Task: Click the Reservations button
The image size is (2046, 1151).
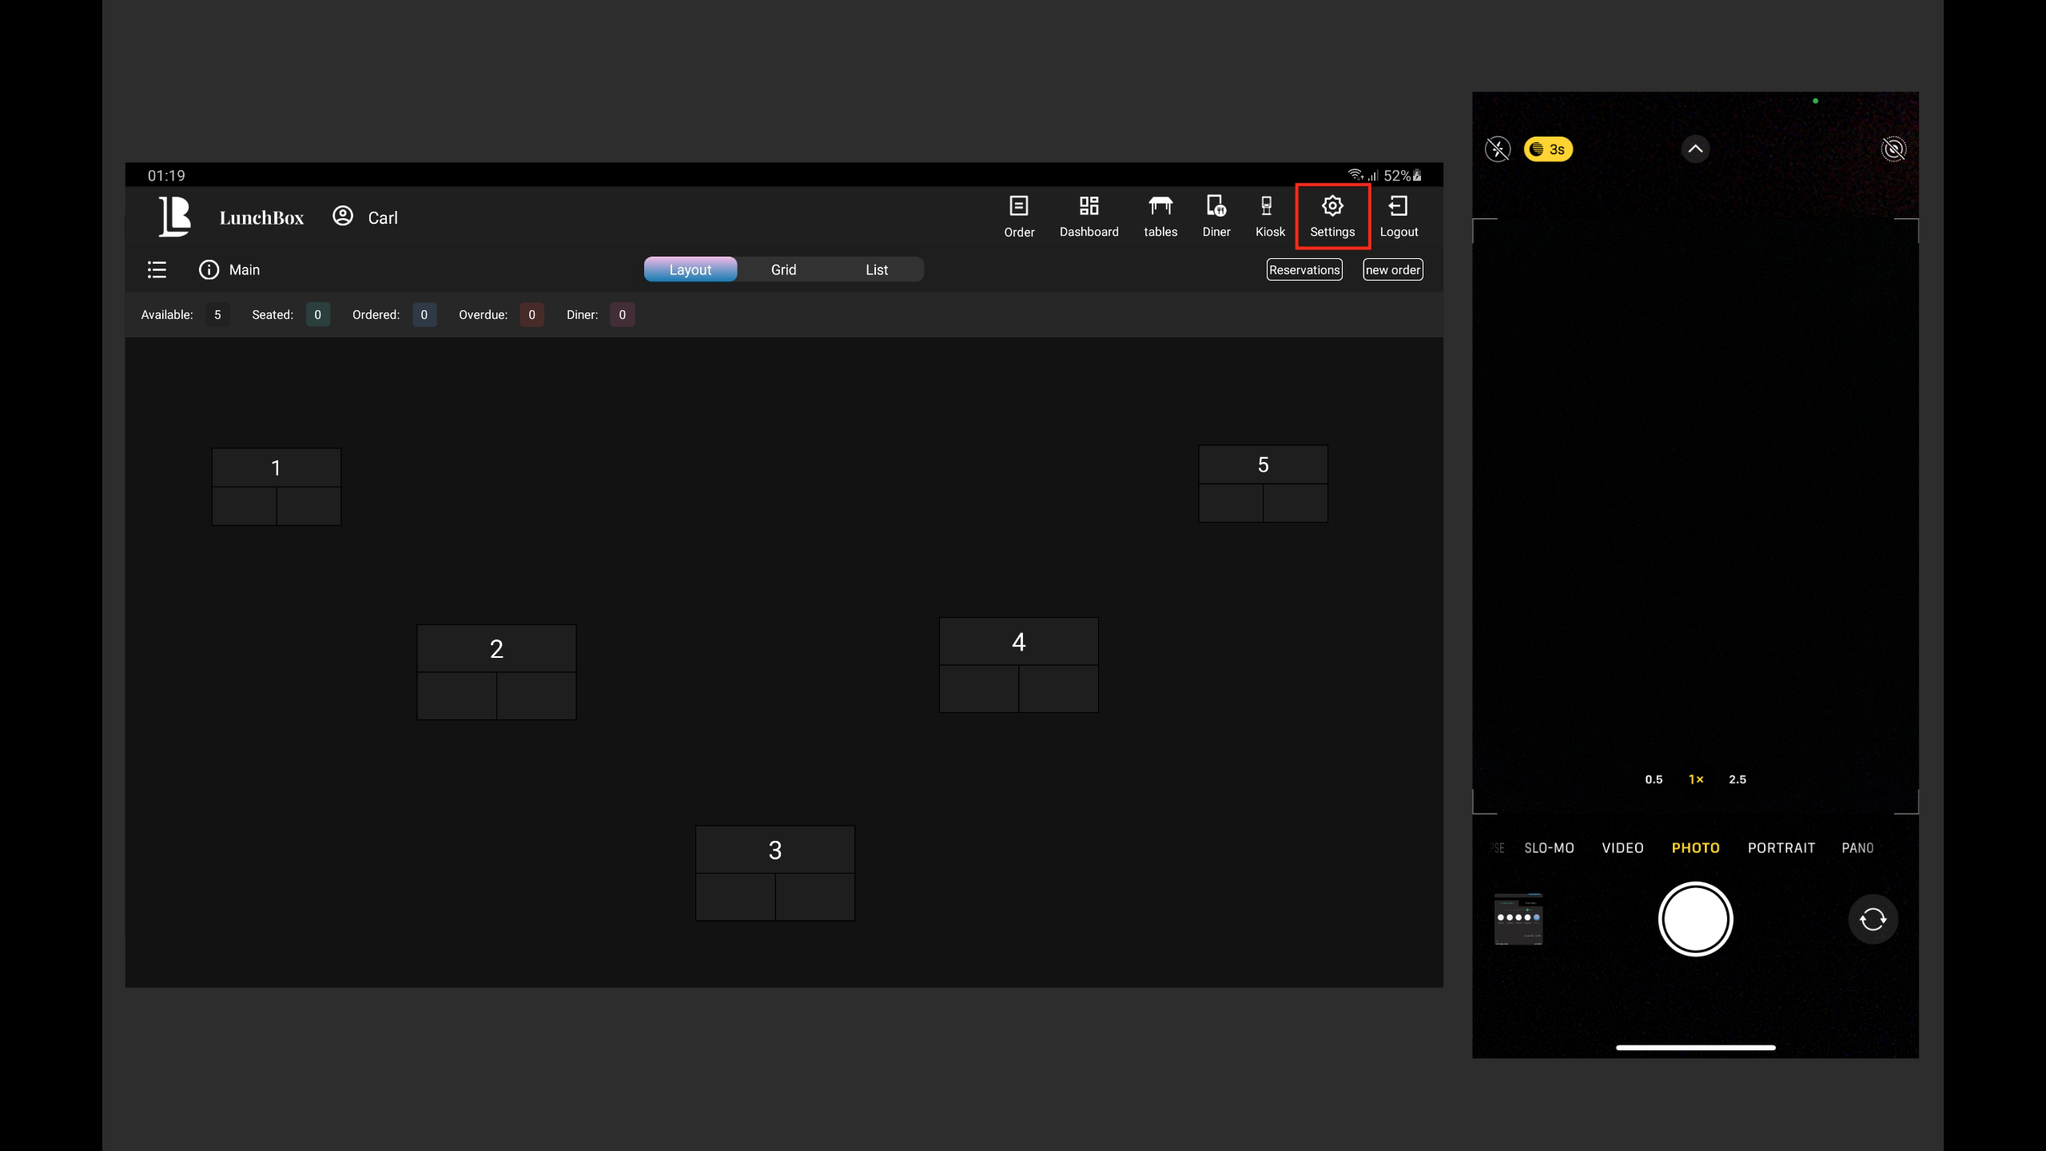Action: [1304, 270]
